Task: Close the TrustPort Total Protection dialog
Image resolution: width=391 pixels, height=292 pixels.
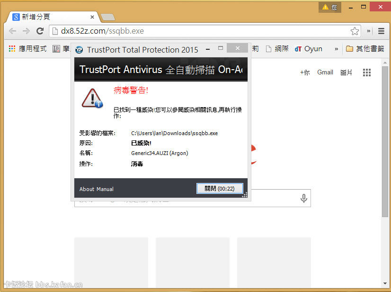Action: pyautogui.click(x=238, y=48)
